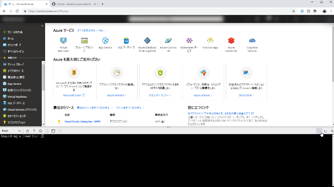334x187 pixels.
Task: Close the Cloud Shell panel
Action: [x=332, y=131]
